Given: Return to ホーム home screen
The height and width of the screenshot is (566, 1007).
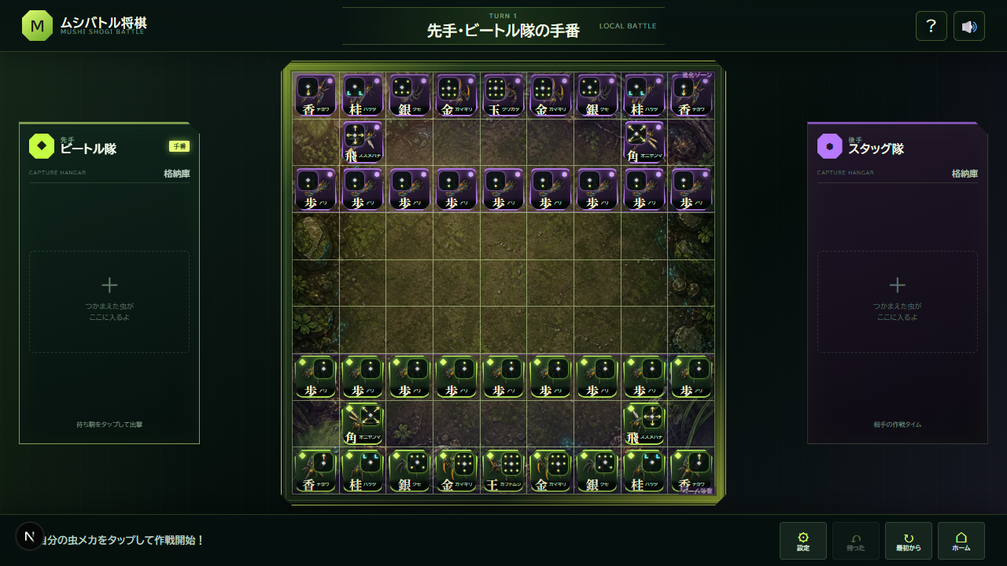Looking at the screenshot, I should (x=961, y=541).
